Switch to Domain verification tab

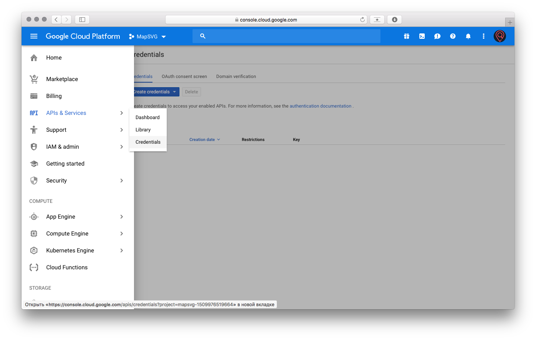[x=236, y=76]
